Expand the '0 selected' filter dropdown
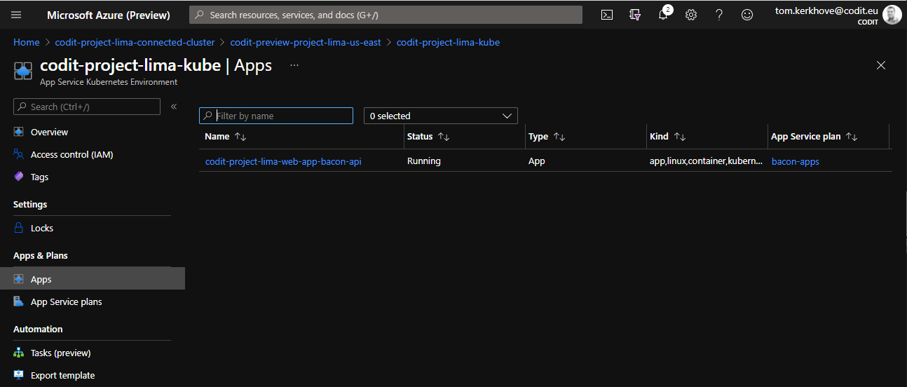 click(440, 116)
